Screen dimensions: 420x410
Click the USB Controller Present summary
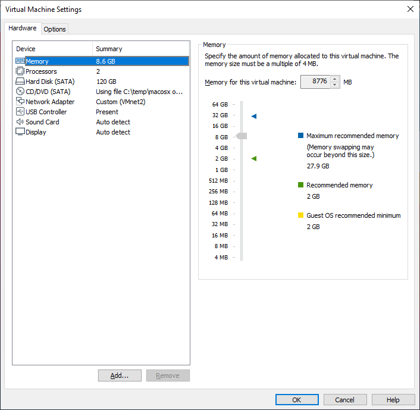tap(107, 112)
